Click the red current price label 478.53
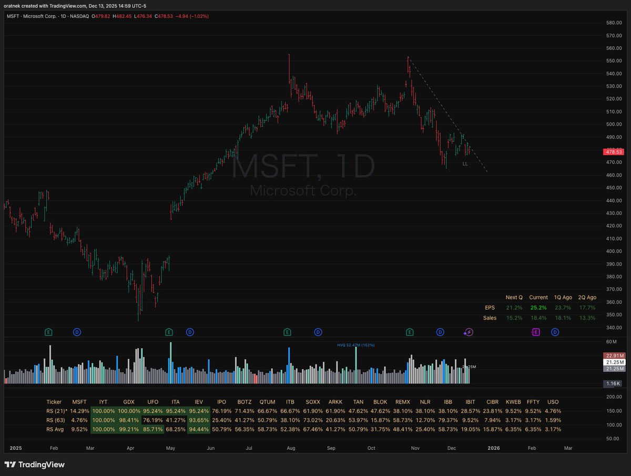 (x=614, y=152)
